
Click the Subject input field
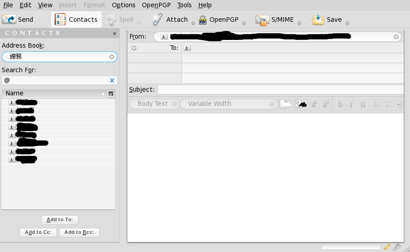[281, 90]
